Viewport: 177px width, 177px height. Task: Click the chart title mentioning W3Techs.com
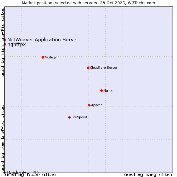coord(88,3)
